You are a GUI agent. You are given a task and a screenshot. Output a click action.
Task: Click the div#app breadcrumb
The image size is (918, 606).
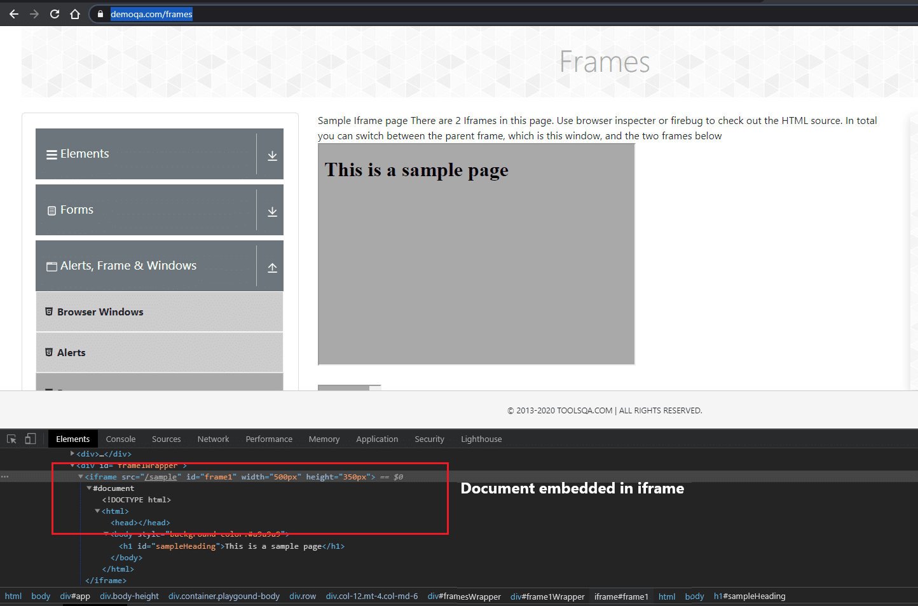click(x=75, y=596)
